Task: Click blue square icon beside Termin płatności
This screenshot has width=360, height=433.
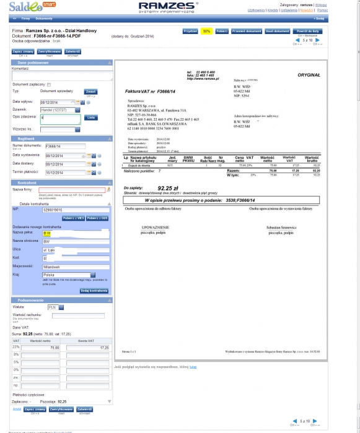Action: tap(94, 173)
